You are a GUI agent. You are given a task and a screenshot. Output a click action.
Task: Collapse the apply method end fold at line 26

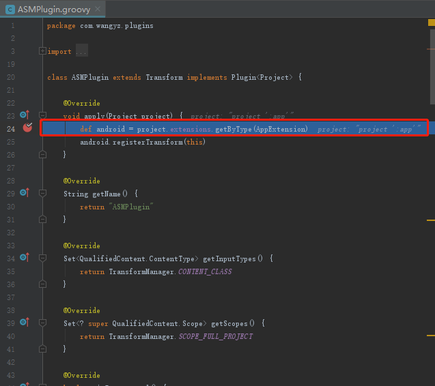(x=43, y=154)
